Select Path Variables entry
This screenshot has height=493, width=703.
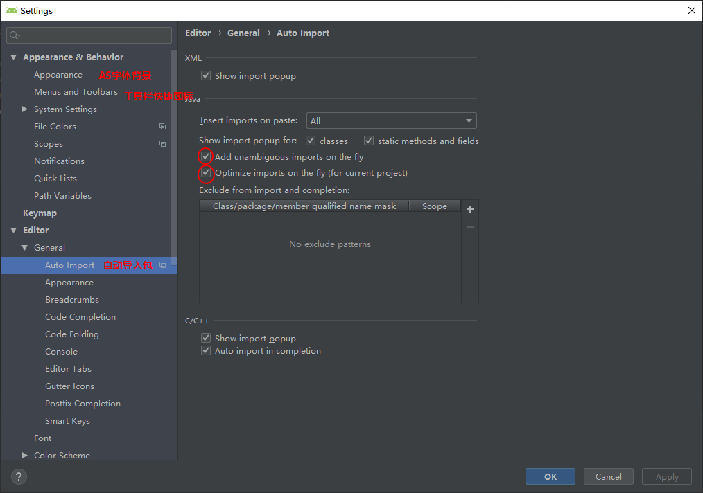[62, 196]
